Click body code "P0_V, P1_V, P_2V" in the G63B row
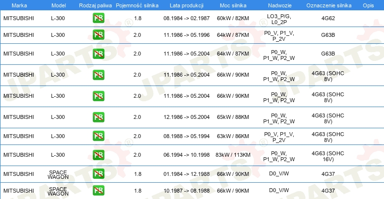Screen dimensions: 384x199 tap(279, 36)
